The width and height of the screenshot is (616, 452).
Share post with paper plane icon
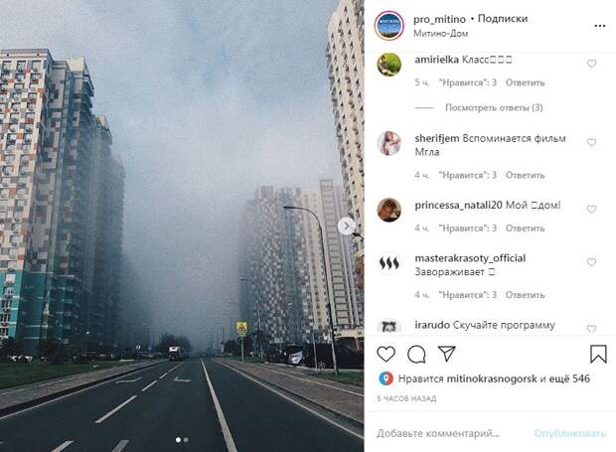(447, 354)
